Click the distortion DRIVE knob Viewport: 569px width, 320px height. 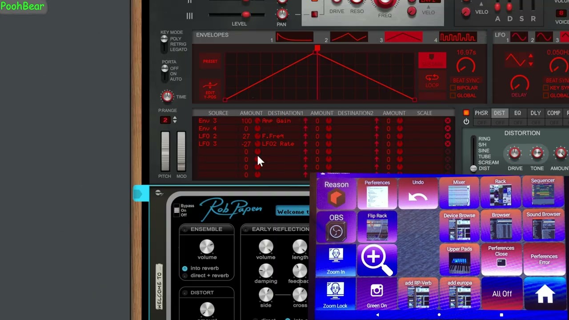pos(515,153)
